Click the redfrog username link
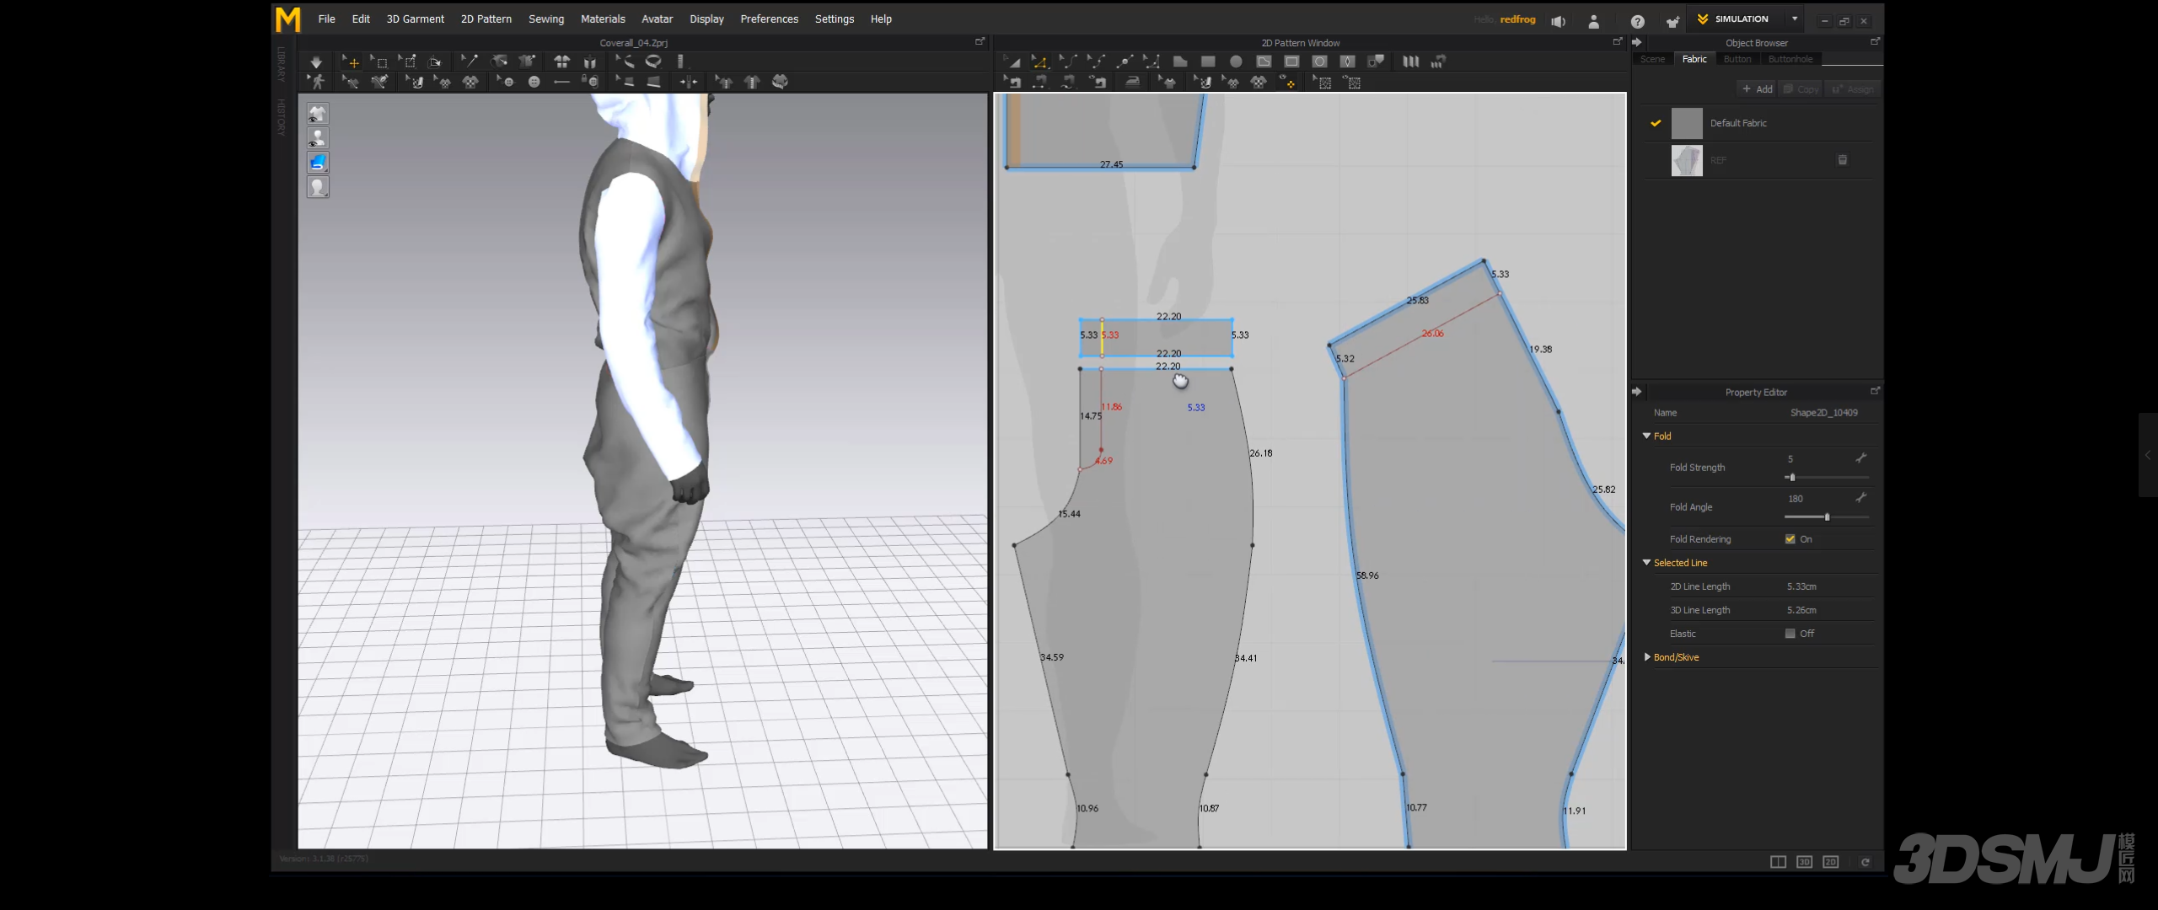The height and width of the screenshot is (910, 2158). 1517,19
